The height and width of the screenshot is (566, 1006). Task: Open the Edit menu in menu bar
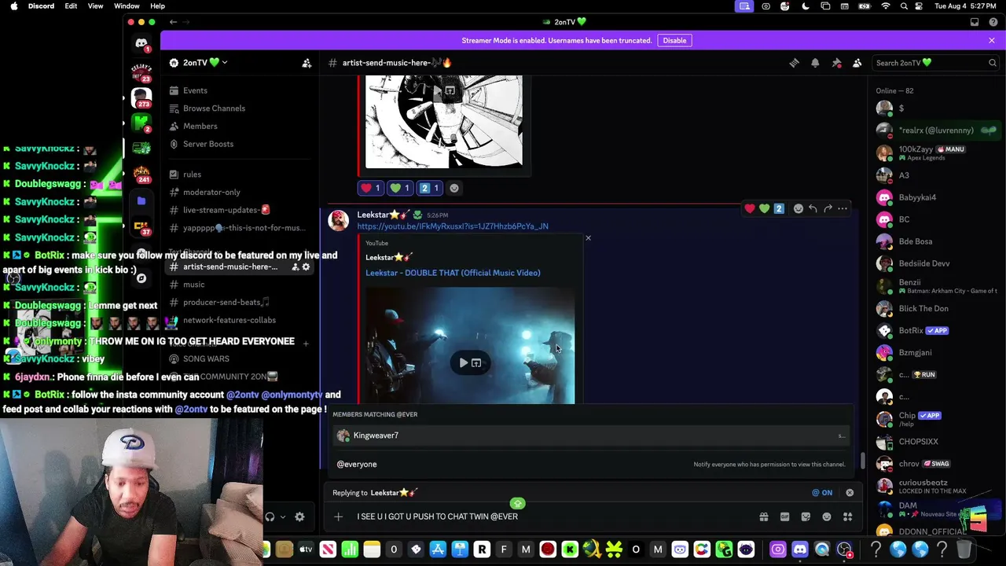pos(71,6)
